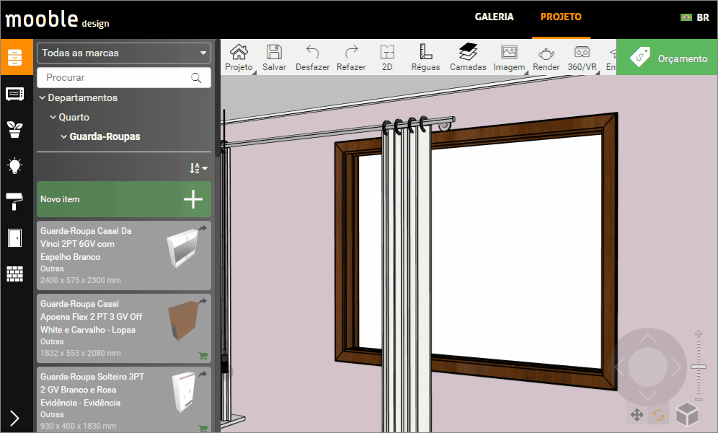Click the mooble design logo
This screenshot has height=433, width=718.
tap(57, 19)
